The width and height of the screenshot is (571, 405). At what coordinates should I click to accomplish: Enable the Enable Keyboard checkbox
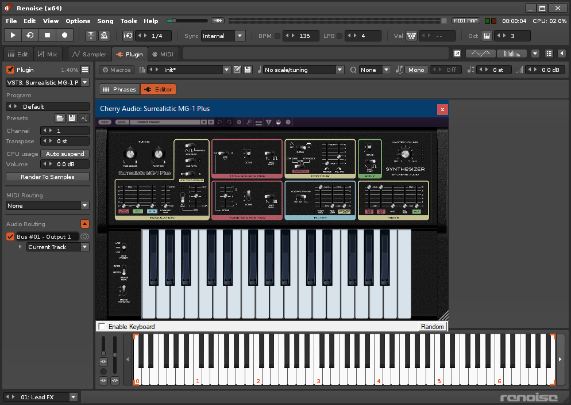tap(102, 326)
